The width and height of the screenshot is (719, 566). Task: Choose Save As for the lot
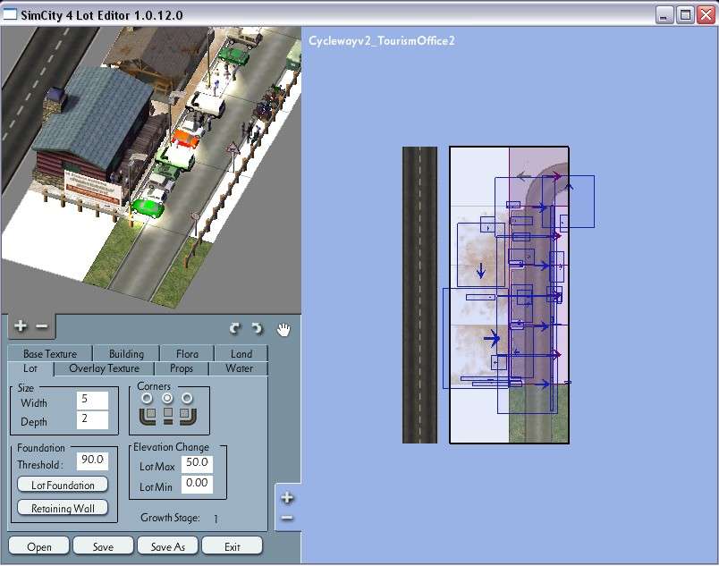point(168,546)
